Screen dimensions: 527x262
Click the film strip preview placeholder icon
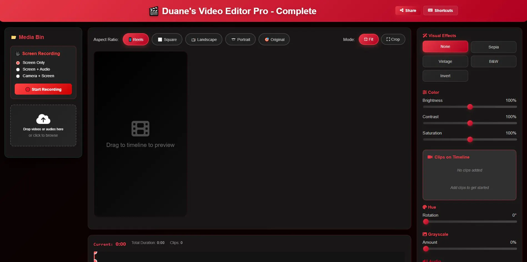pos(140,129)
